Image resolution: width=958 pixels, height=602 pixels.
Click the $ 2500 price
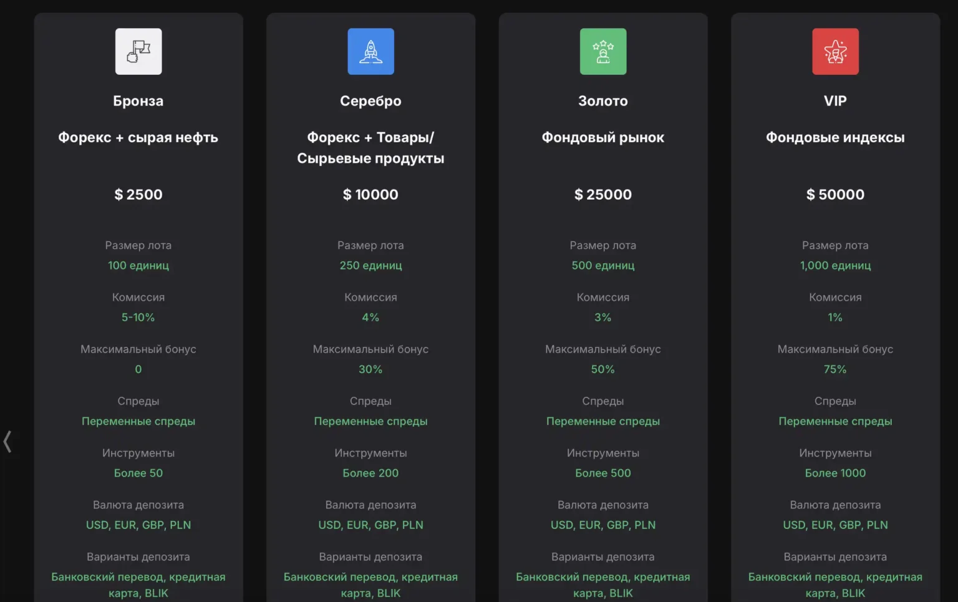coord(138,195)
